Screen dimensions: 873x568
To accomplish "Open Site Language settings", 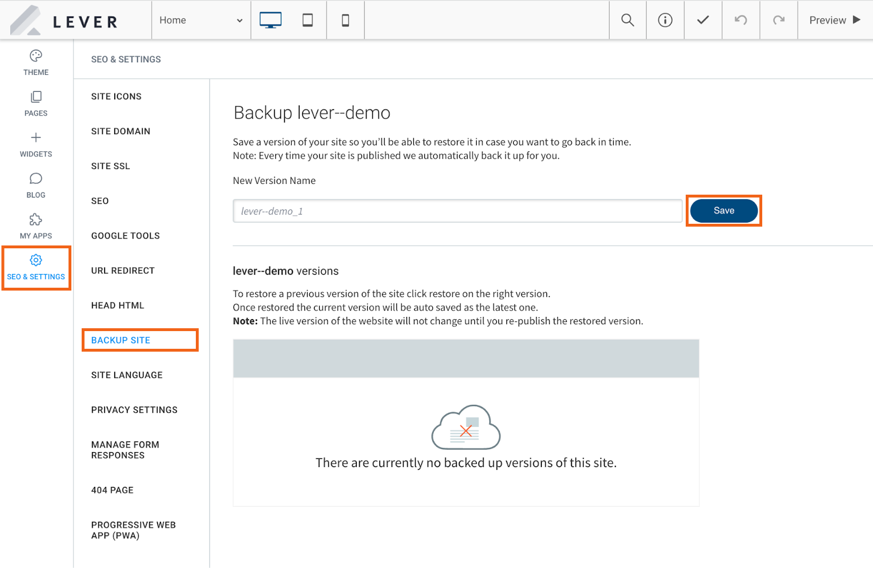I will 127,375.
